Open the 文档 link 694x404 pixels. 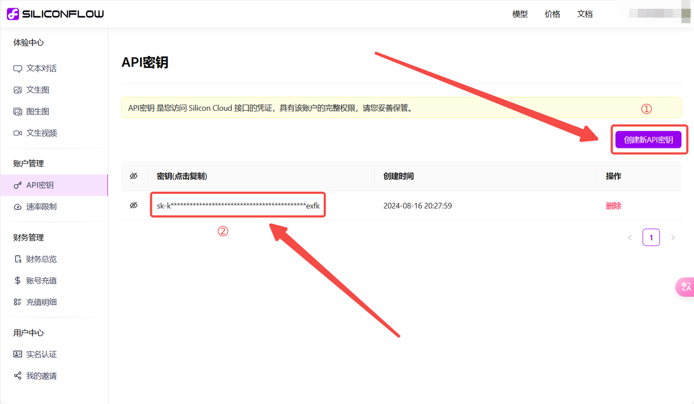[585, 14]
